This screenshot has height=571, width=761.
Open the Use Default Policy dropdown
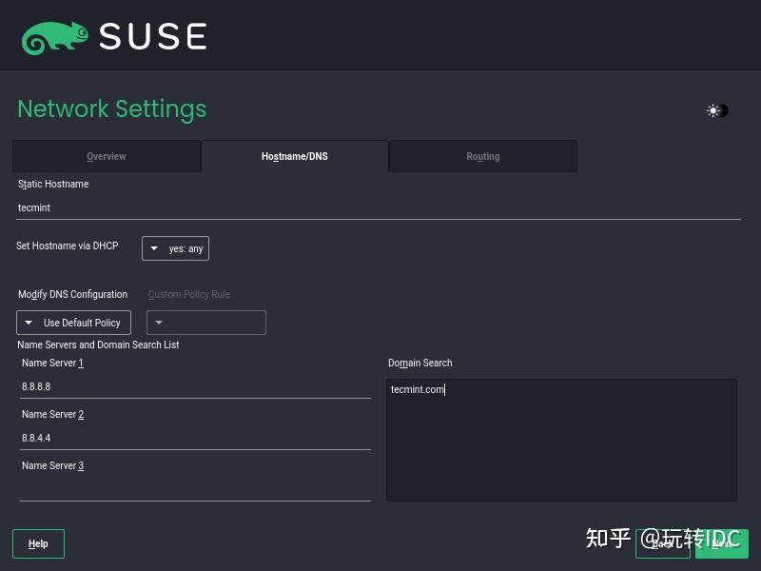coord(73,323)
